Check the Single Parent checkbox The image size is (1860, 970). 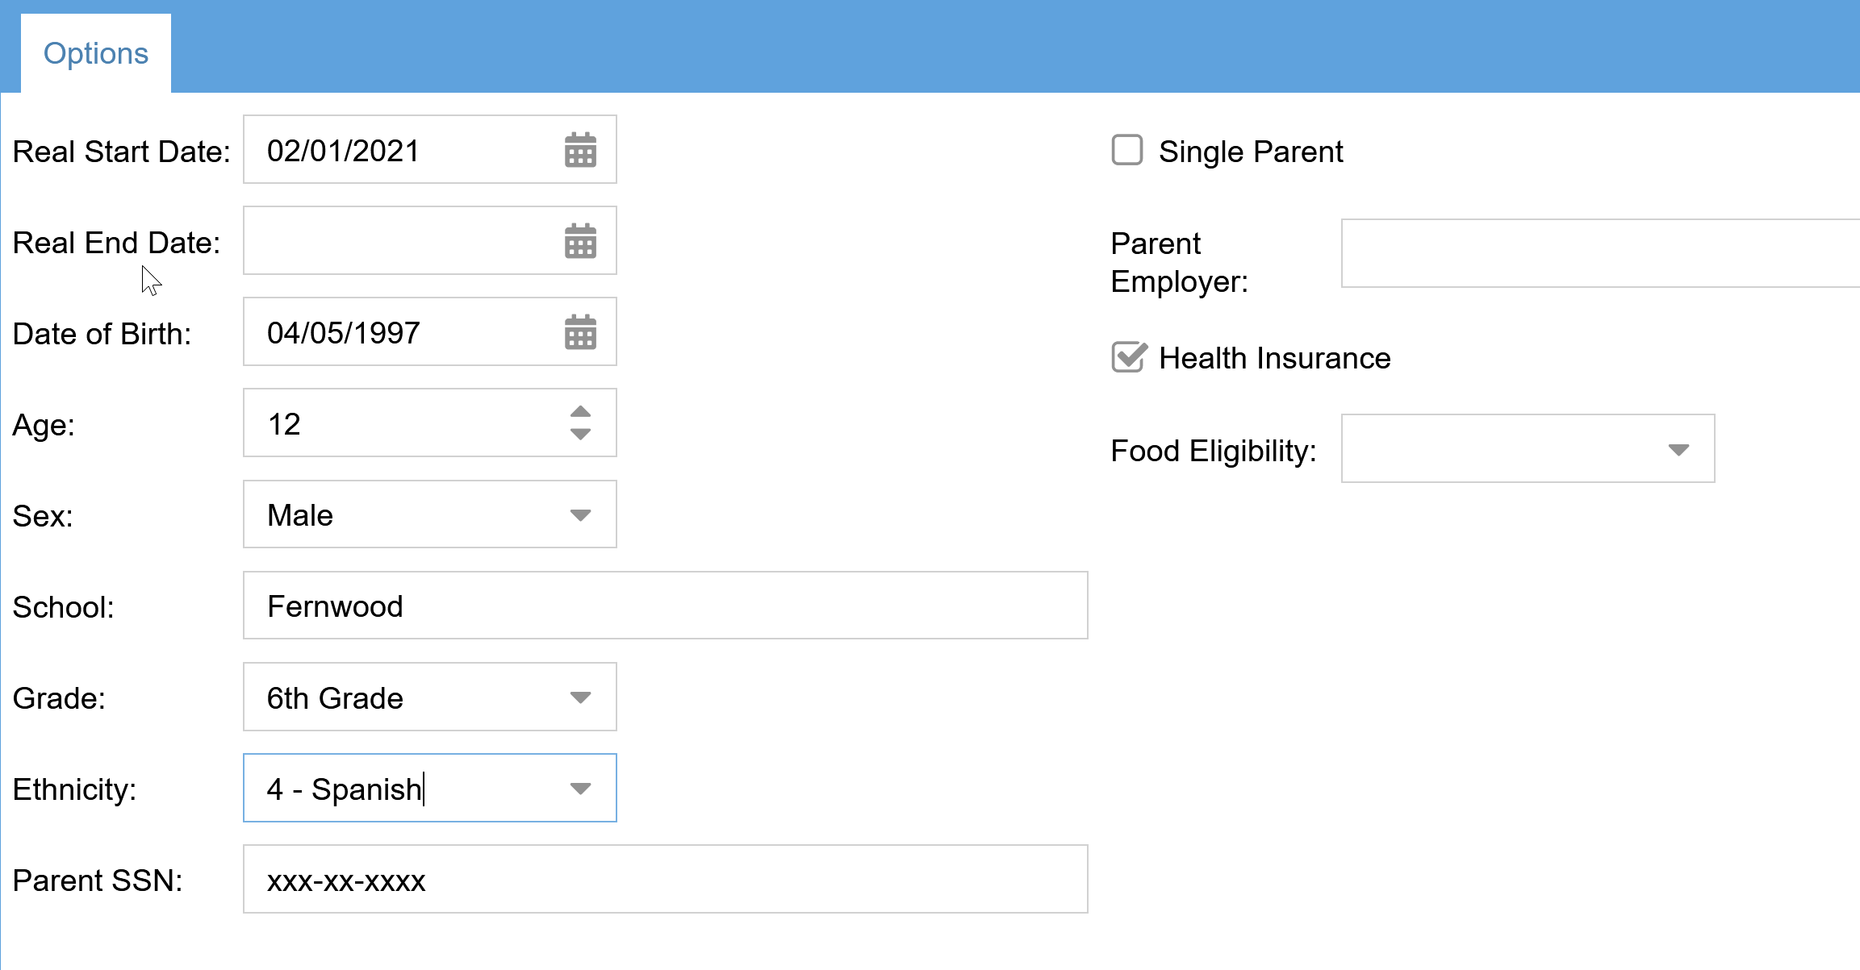point(1127,151)
